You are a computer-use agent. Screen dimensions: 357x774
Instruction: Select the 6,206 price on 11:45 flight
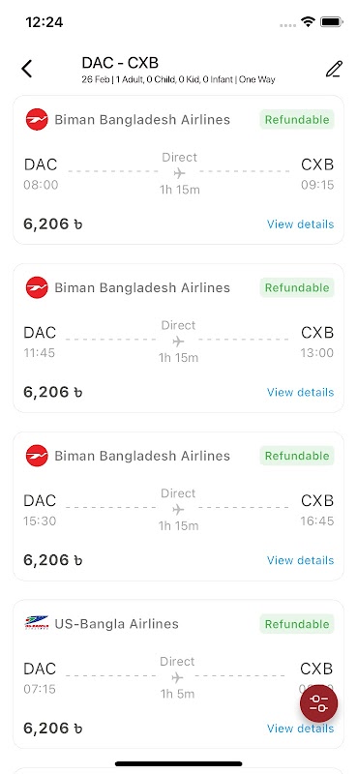click(53, 393)
